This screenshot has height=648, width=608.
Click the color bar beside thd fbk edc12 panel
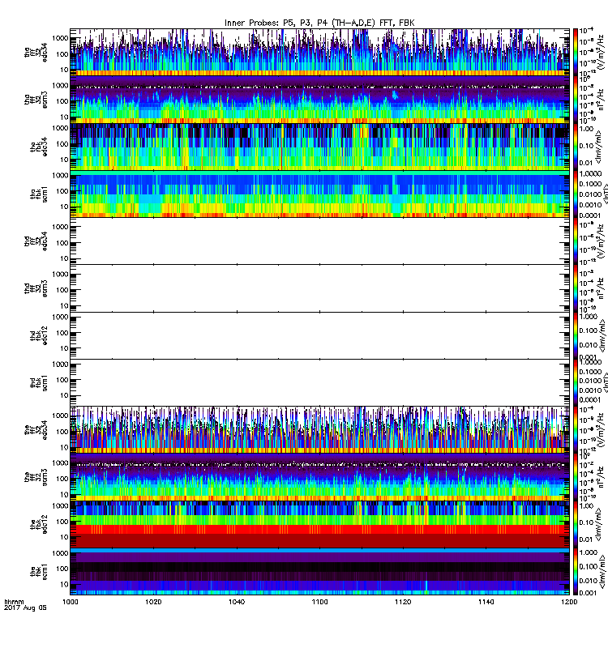click(x=576, y=335)
